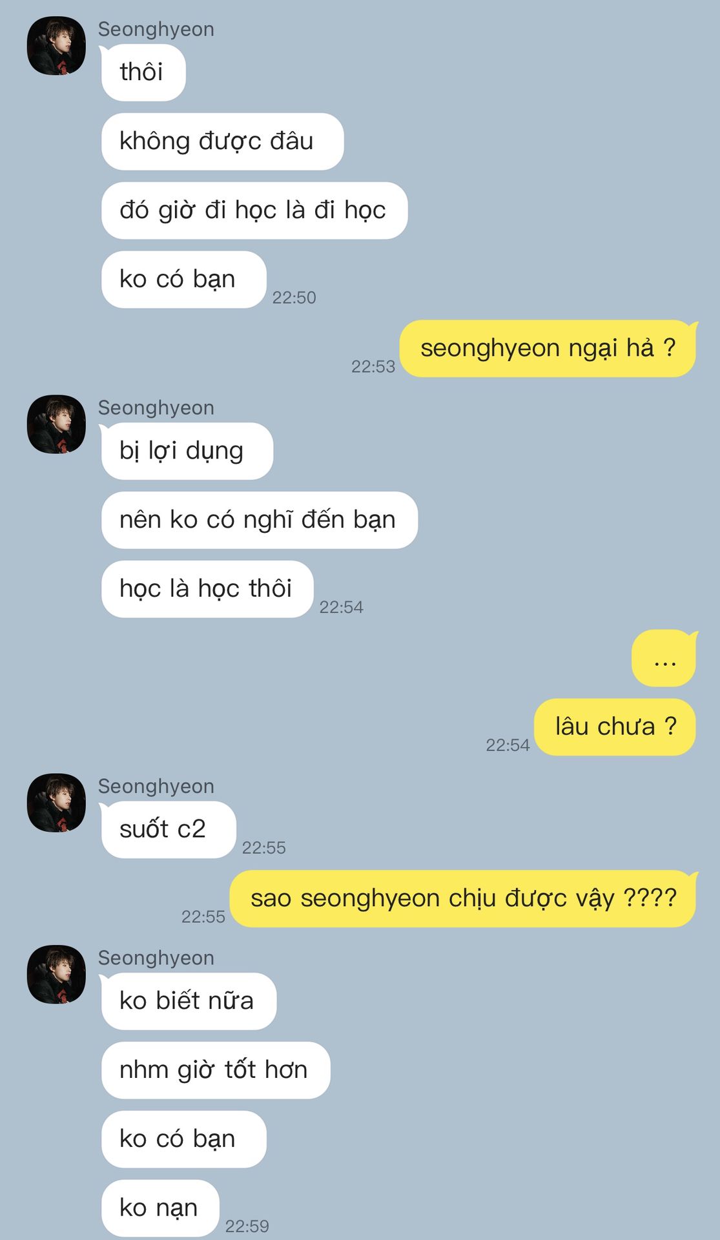720x1240 pixels.
Task: Tap the 'học là học thôi' message
Action: [207, 589]
